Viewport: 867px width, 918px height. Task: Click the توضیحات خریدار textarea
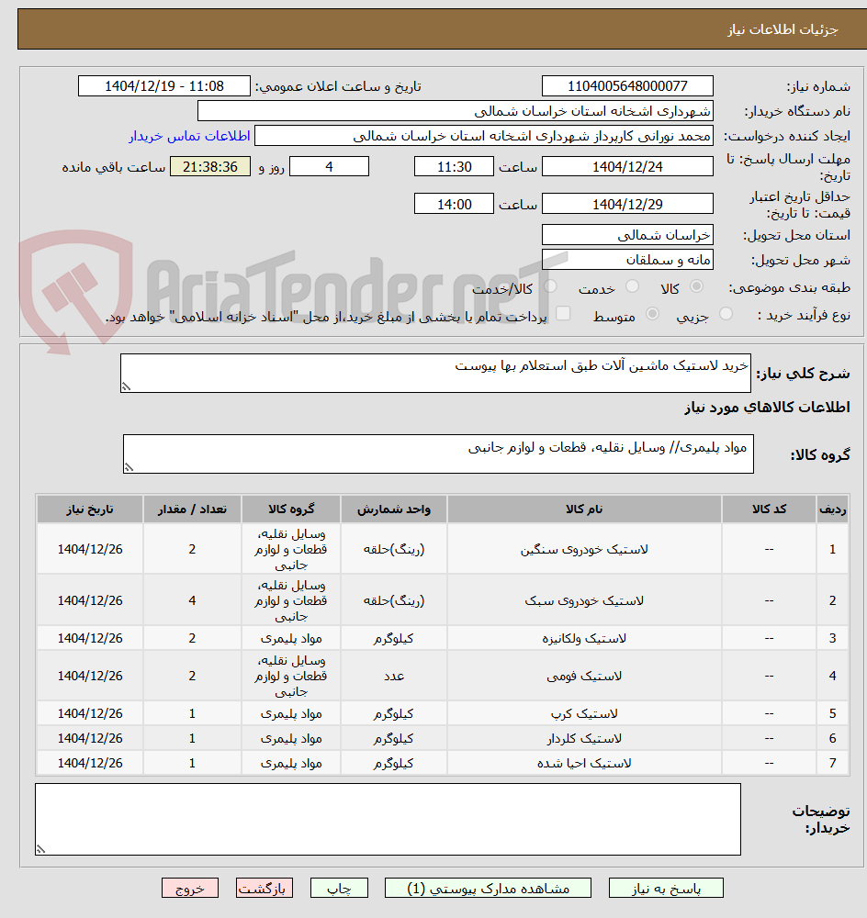388,819
